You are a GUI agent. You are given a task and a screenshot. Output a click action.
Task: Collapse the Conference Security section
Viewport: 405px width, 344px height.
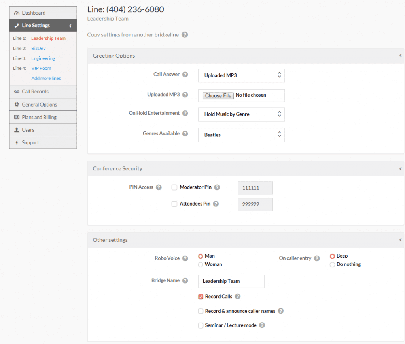pos(400,169)
